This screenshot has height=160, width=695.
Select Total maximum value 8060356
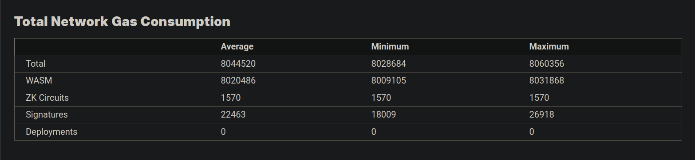click(x=547, y=64)
